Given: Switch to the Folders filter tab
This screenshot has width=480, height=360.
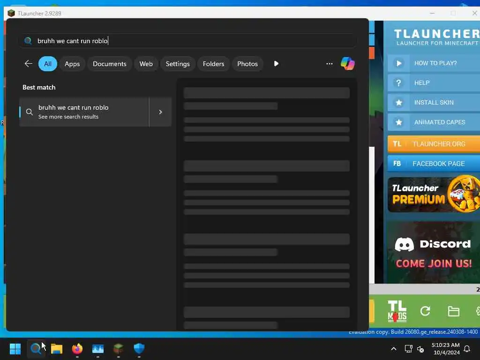Looking at the screenshot, I should click(213, 64).
